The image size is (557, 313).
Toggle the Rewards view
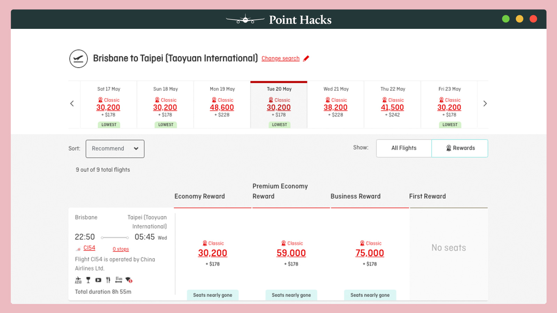460,148
